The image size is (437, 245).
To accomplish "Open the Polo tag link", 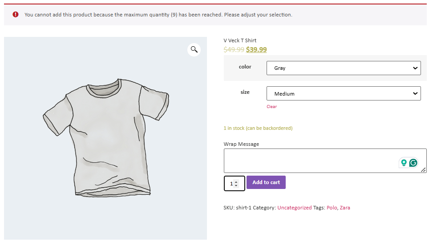I will point(332,208).
